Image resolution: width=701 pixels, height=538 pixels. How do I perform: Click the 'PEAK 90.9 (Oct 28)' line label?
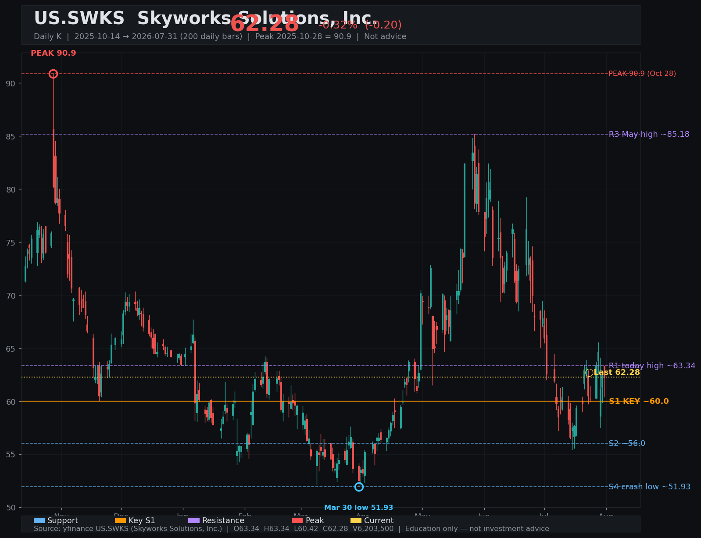642,74
